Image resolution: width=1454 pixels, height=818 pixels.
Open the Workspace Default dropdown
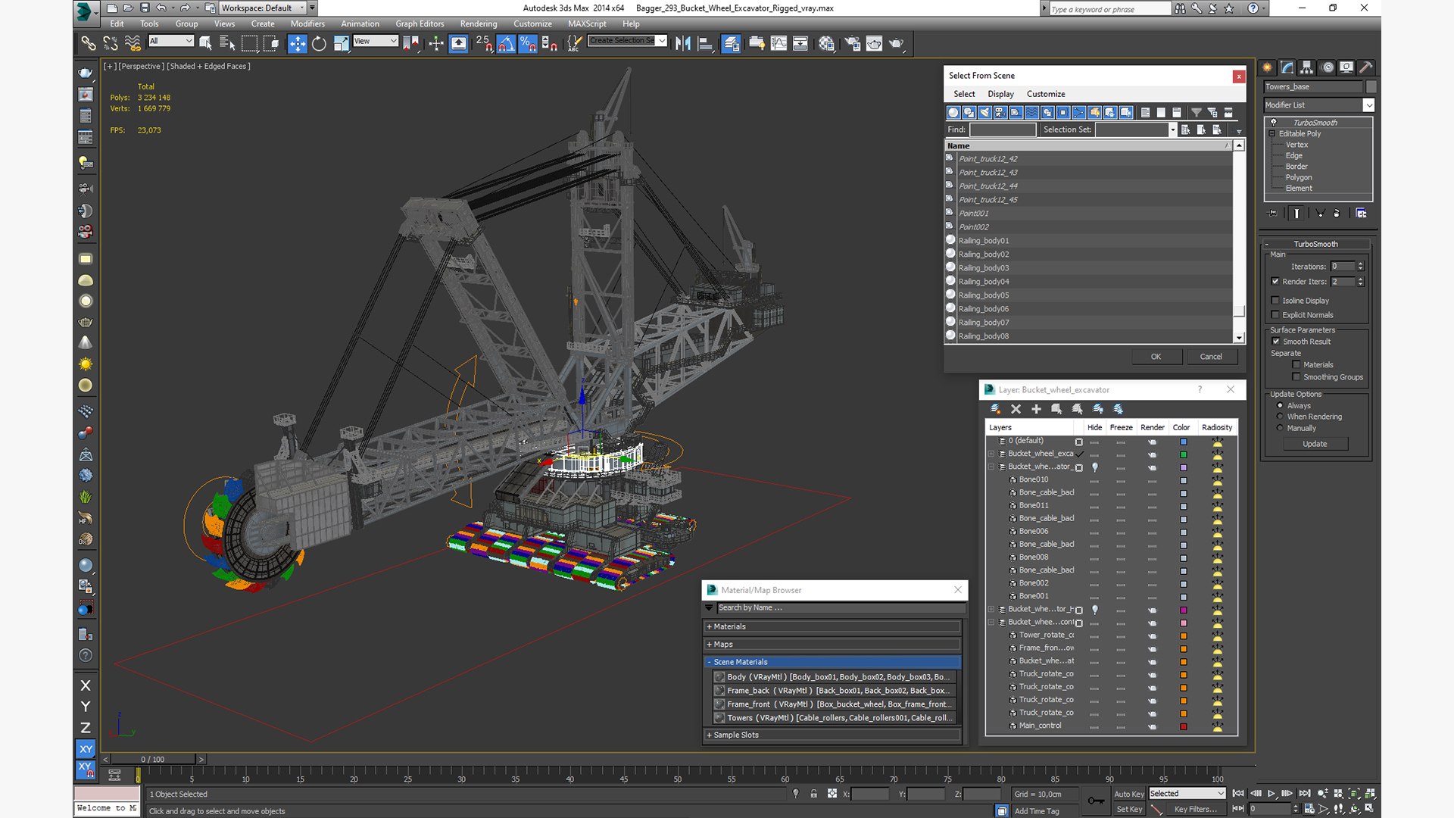pos(263,8)
